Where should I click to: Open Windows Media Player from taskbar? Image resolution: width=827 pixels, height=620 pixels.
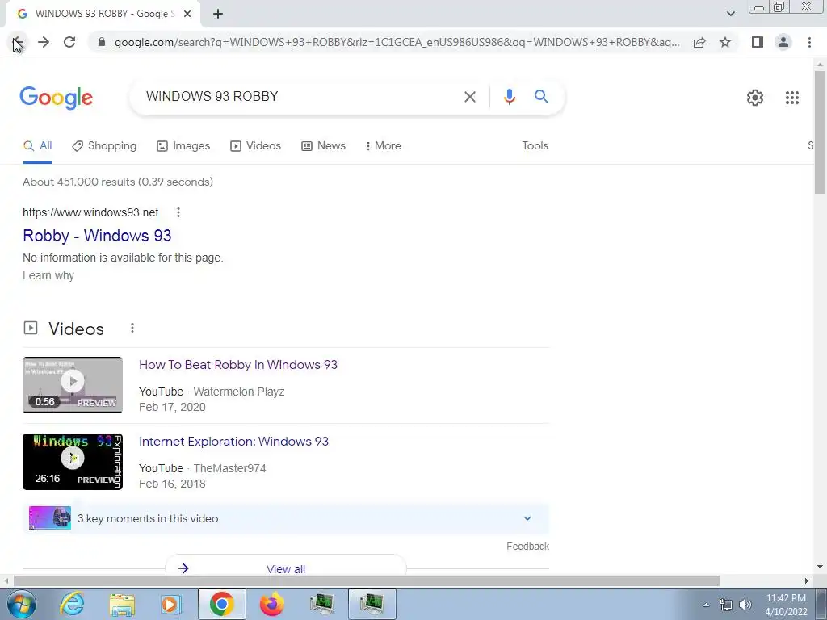170,604
